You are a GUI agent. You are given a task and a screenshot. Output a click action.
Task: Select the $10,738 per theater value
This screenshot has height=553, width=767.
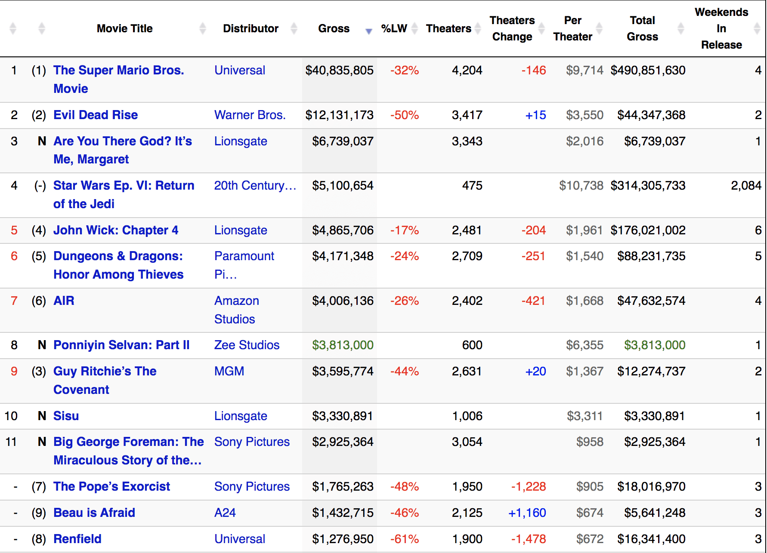pyautogui.click(x=581, y=185)
